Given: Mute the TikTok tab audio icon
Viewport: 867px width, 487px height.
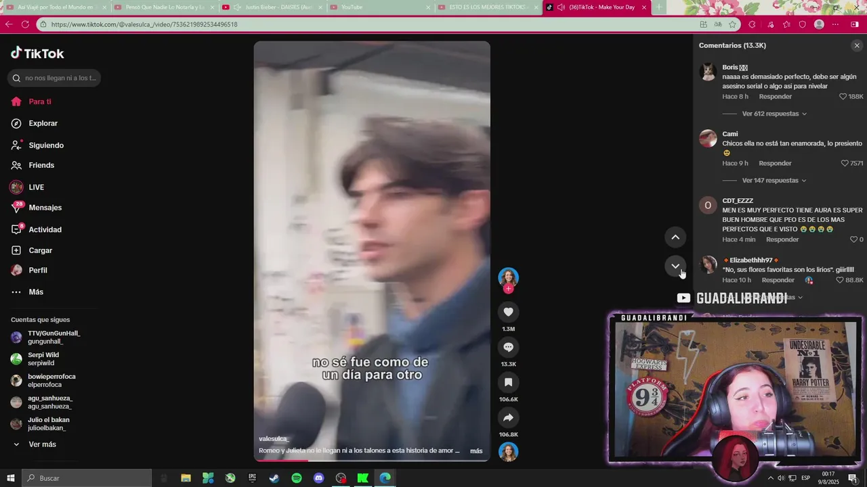Looking at the screenshot, I should pyautogui.click(x=561, y=7).
